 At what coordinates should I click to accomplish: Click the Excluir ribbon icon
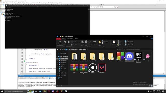pos(90,43)
